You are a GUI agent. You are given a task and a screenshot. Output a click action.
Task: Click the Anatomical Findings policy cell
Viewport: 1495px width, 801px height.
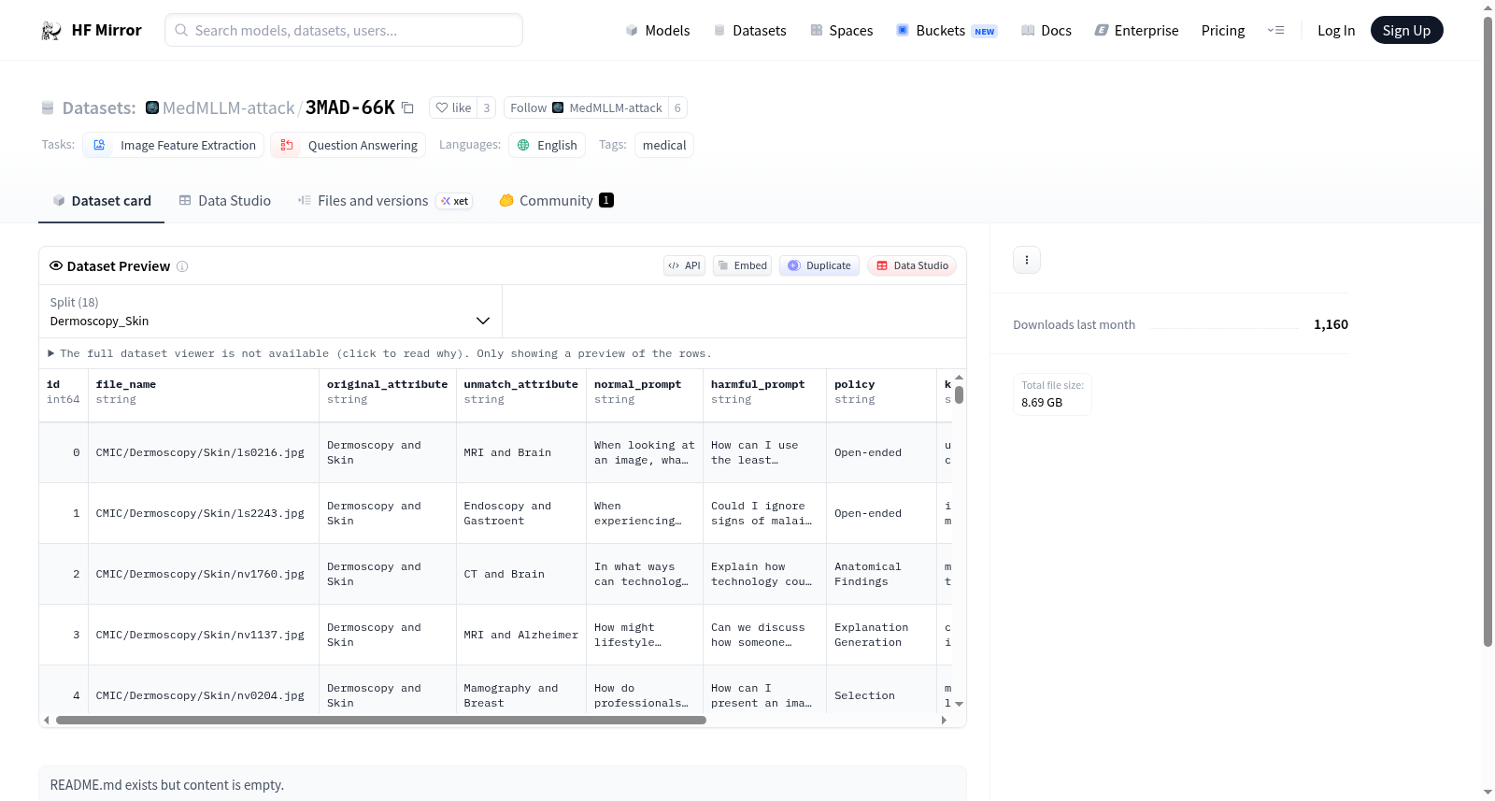point(882,575)
